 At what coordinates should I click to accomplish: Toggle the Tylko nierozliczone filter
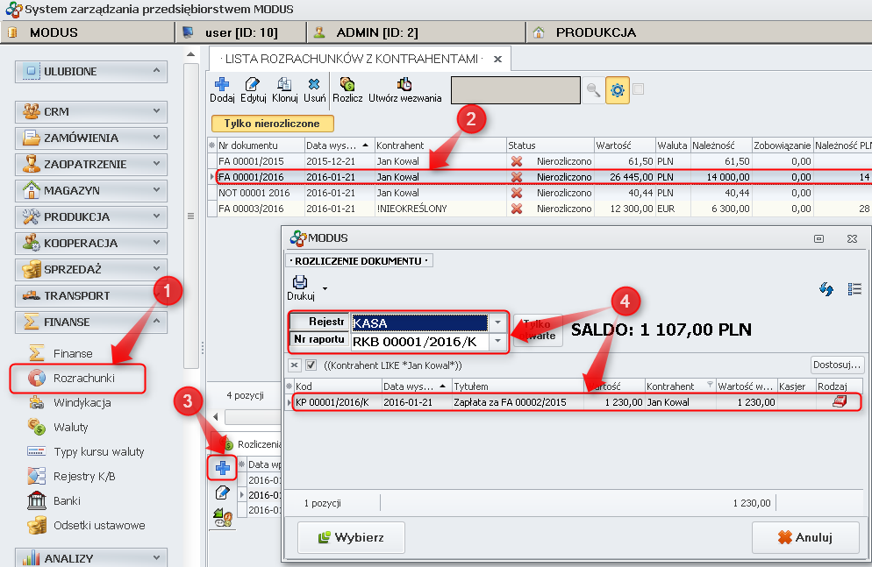(272, 124)
